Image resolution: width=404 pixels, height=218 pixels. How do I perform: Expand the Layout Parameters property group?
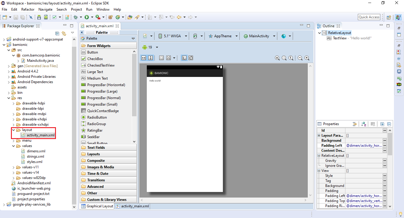click(x=319, y=135)
